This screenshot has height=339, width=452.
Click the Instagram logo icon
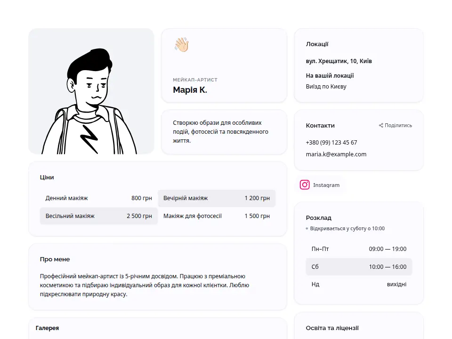[x=305, y=185]
